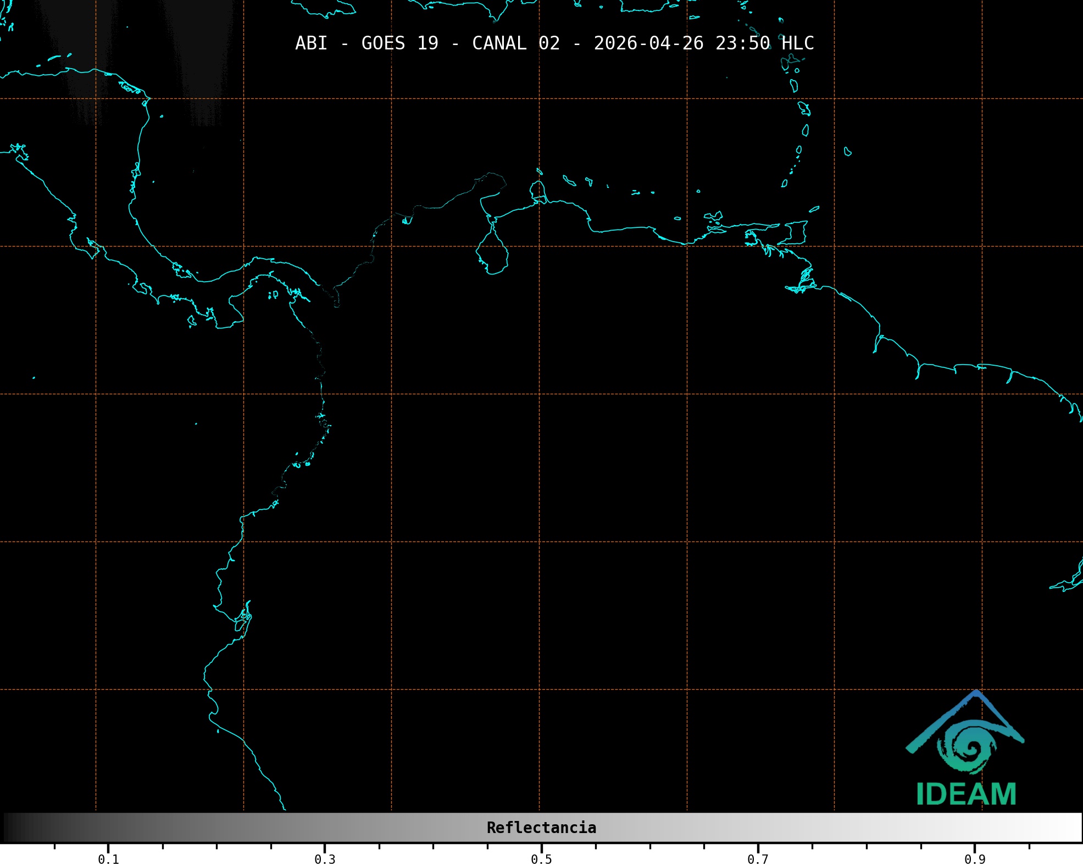This screenshot has height=866, width=1083.
Task: Click the 'GOES 19' text in the title
Action: (x=399, y=43)
